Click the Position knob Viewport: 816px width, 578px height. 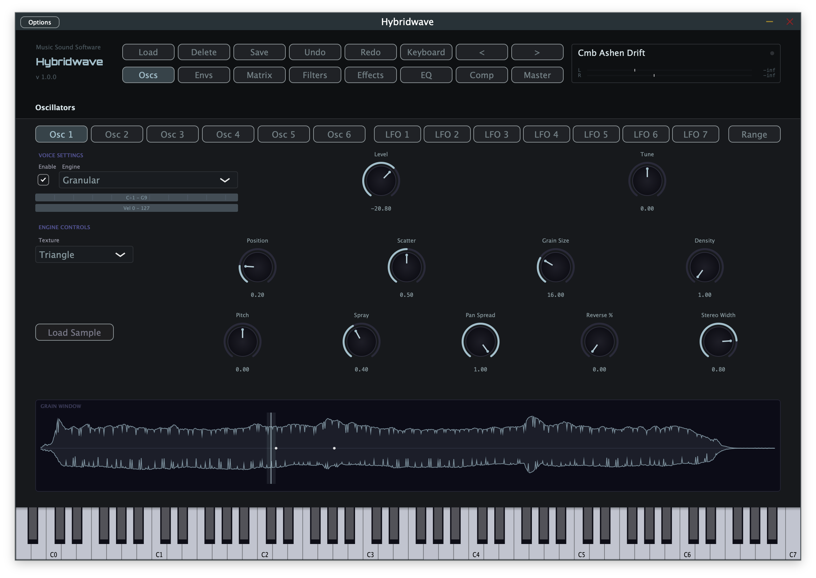pyautogui.click(x=257, y=266)
